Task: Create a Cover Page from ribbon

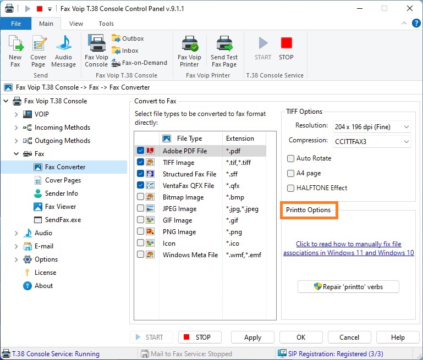Action: 39,51
